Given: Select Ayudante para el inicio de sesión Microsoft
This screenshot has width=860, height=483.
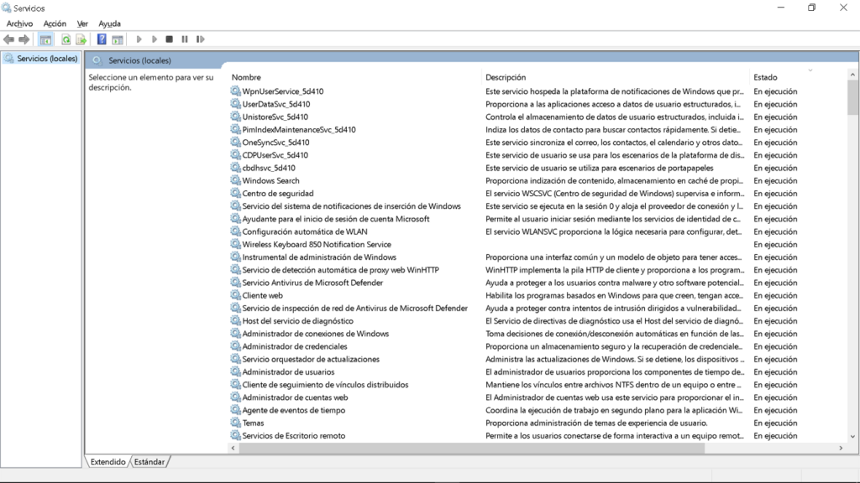Looking at the screenshot, I should 336,219.
